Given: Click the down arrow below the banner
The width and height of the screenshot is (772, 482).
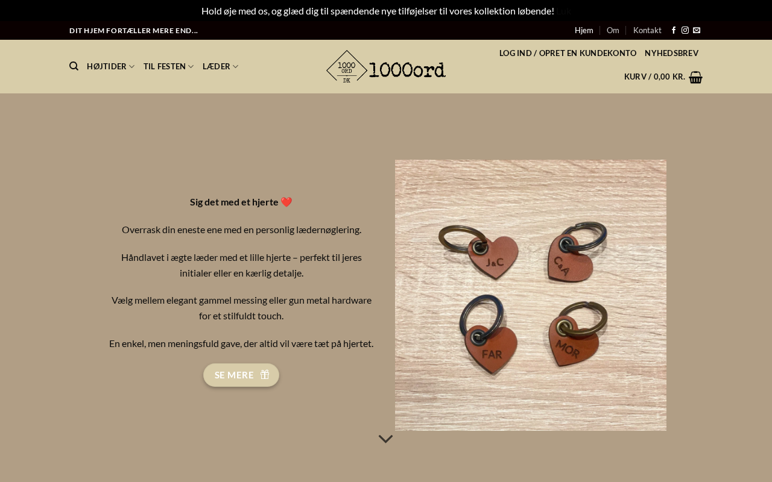Looking at the screenshot, I should [385, 439].
